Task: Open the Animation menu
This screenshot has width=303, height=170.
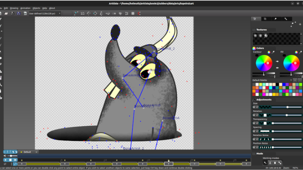Action: [25, 8]
